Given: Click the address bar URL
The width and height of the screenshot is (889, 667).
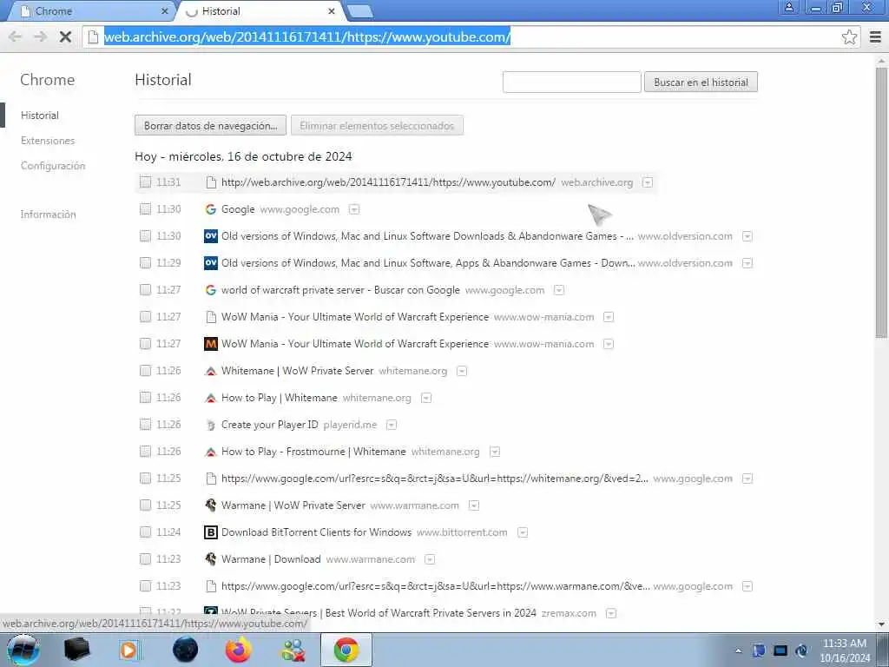Looking at the screenshot, I should pyautogui.click(x=306, y=37).
